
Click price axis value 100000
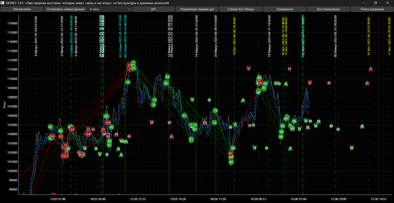13,171
